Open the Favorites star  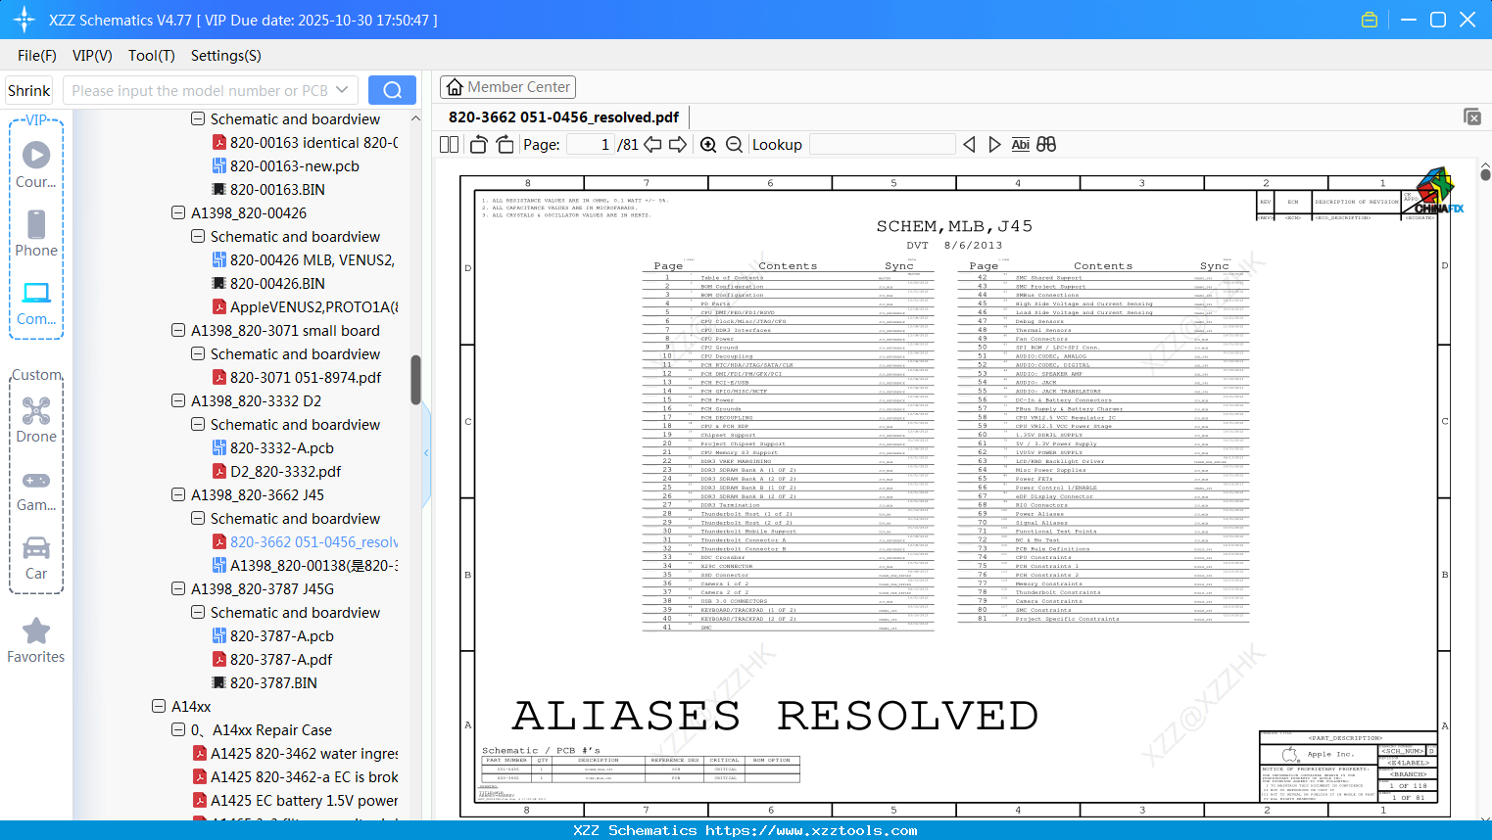click(x=36, y=640)
